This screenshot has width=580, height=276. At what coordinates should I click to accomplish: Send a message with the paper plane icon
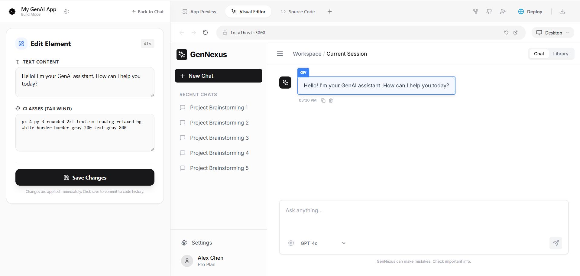pyautogui.click(x=556, y=243)
